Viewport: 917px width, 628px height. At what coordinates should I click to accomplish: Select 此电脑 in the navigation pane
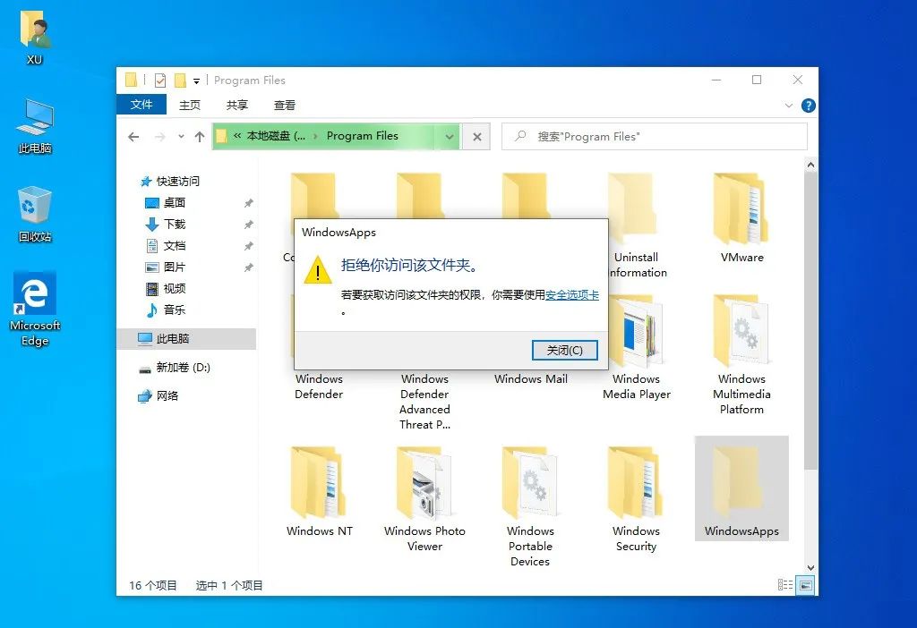coord(186,339)
